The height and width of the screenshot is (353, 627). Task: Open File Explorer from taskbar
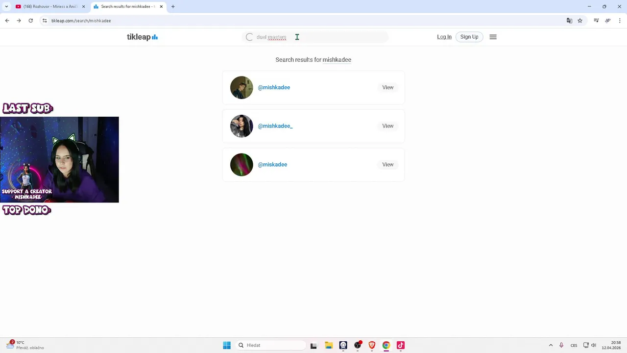[329, 345]
